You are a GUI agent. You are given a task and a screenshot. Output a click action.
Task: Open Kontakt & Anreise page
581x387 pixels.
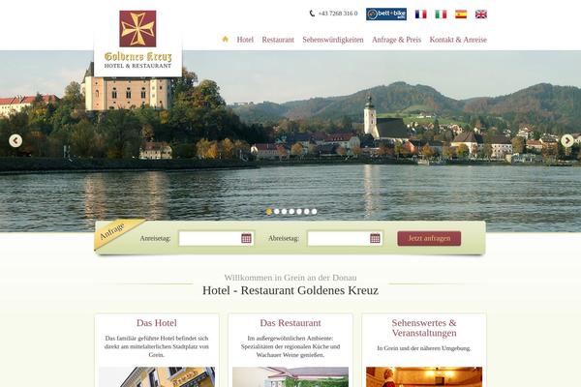[x=458, y=40]
